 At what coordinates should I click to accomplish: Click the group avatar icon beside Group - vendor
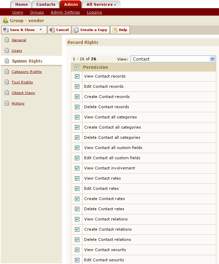click(5, 20)
